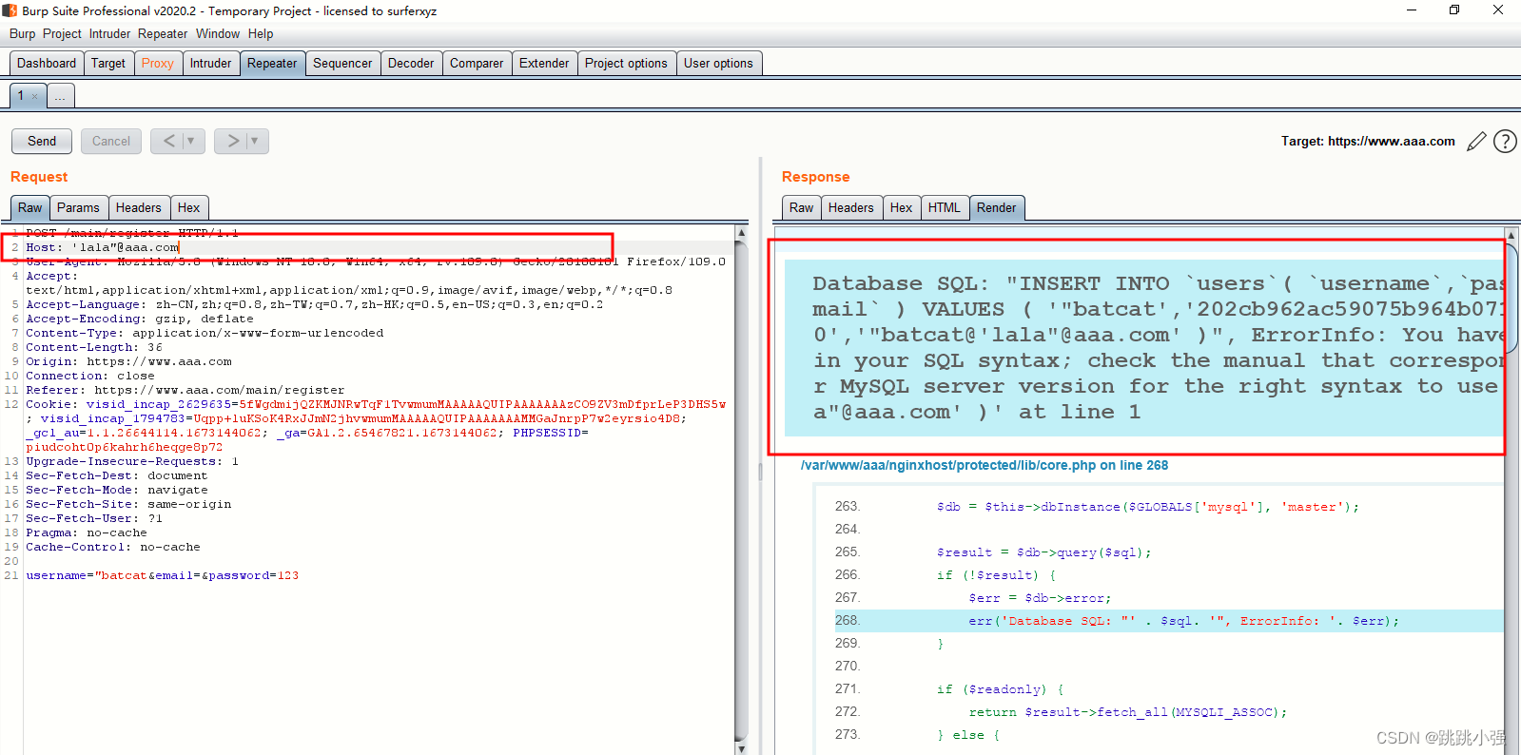Expand the back history dropdown arrow
Viewport: 1521px width, 755px height.
coord(191,141)
